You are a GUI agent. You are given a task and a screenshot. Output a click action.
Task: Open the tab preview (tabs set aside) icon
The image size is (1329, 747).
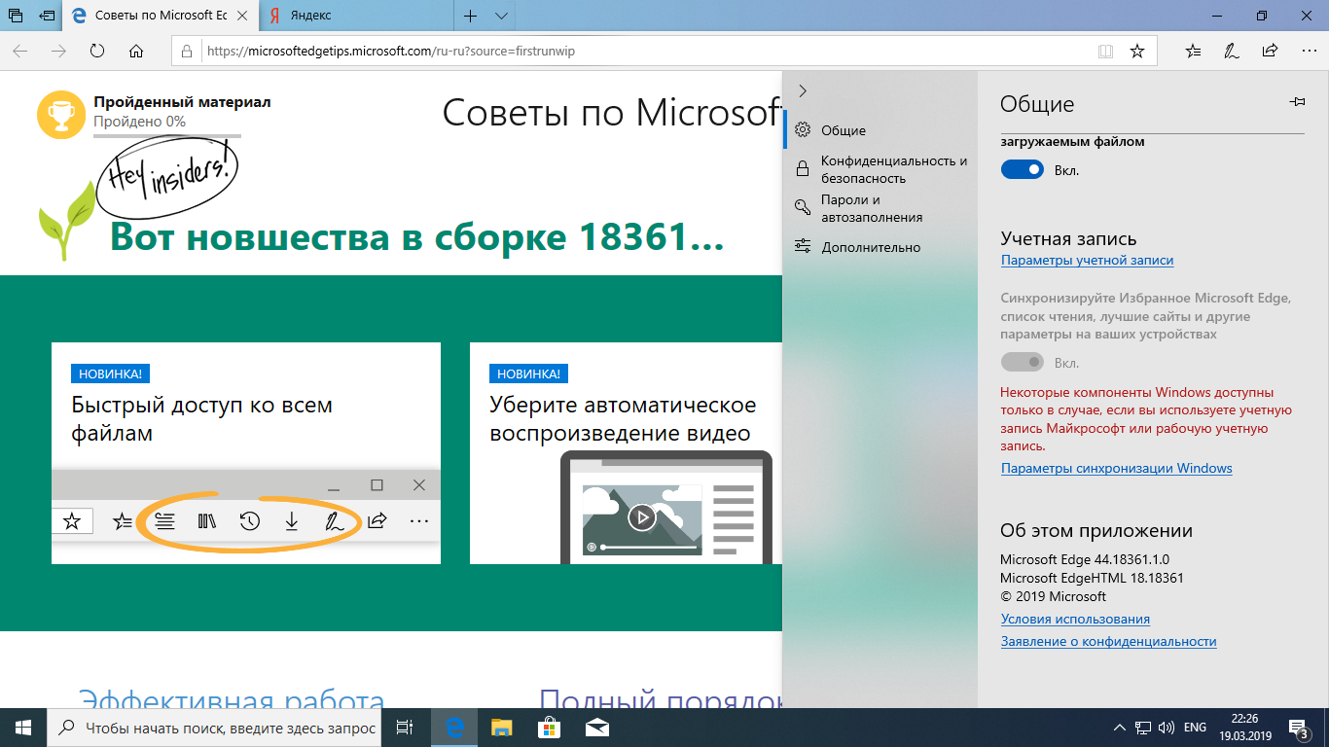click(x=16, y=16)
